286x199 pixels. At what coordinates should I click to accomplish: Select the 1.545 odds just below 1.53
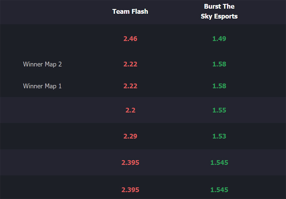pos(219,163)
